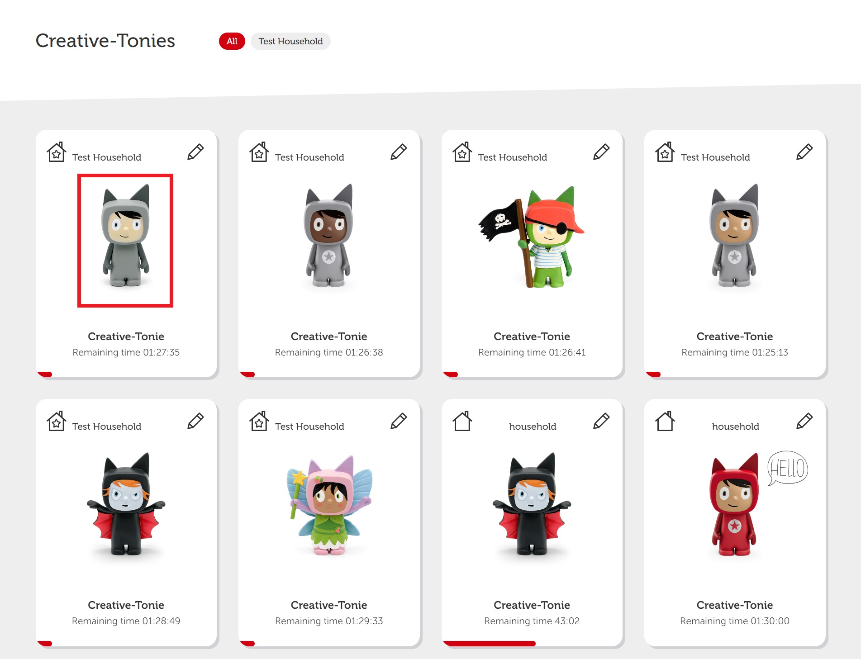
Task: Click the star house icon on 01:28:49 card
Action: (57, 421)
